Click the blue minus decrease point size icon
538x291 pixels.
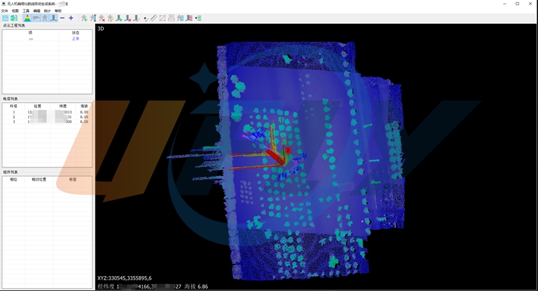pyautogui.click(x=62, y=18)
